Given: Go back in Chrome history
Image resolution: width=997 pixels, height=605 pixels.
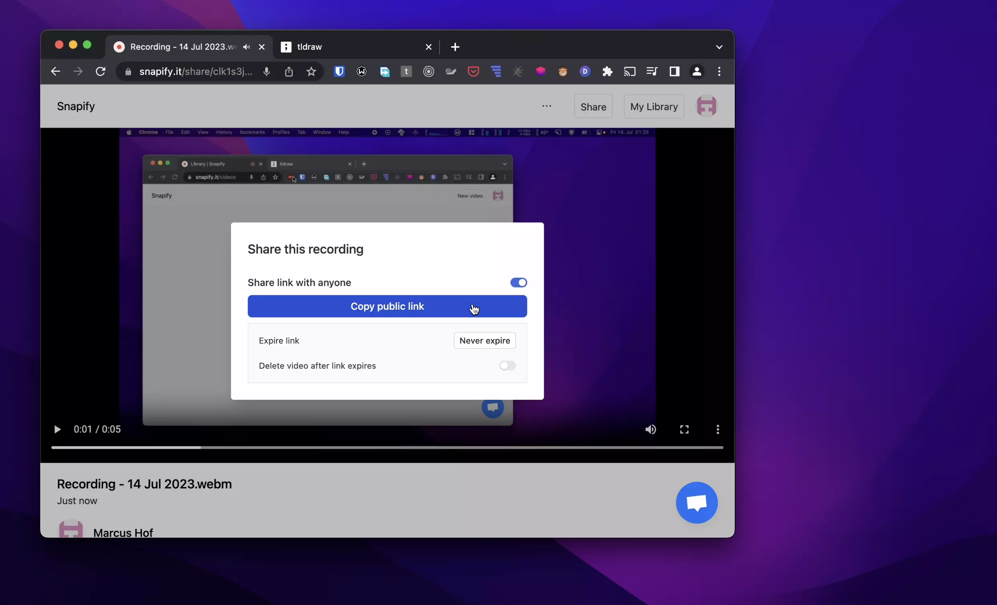Looking at the screenshot, I should coord(55,72).
